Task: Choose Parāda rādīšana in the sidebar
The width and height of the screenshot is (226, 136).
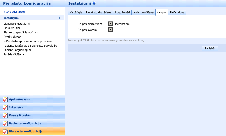Action: point(14,54)
